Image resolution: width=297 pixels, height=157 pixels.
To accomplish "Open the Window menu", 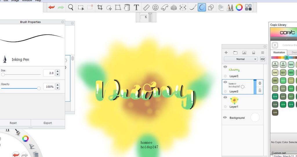I will 27,1.
